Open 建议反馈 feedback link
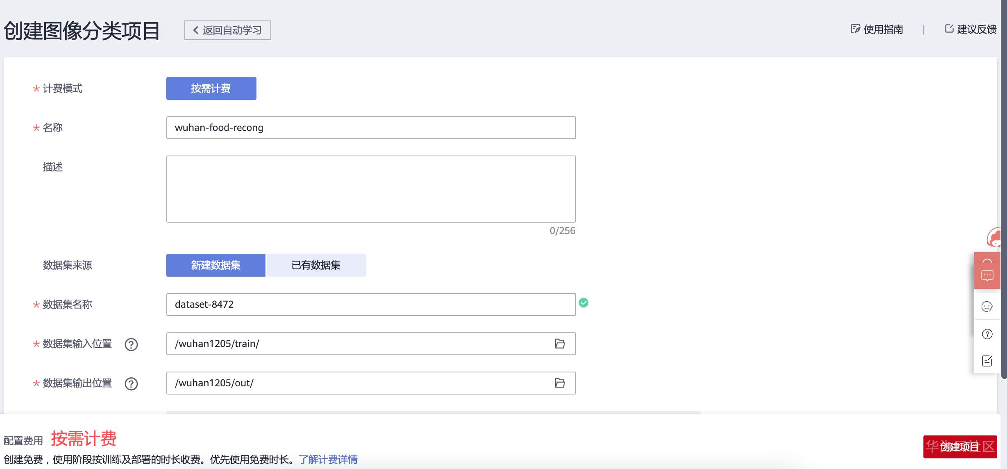1007x469 pixels. click(971, 29)
